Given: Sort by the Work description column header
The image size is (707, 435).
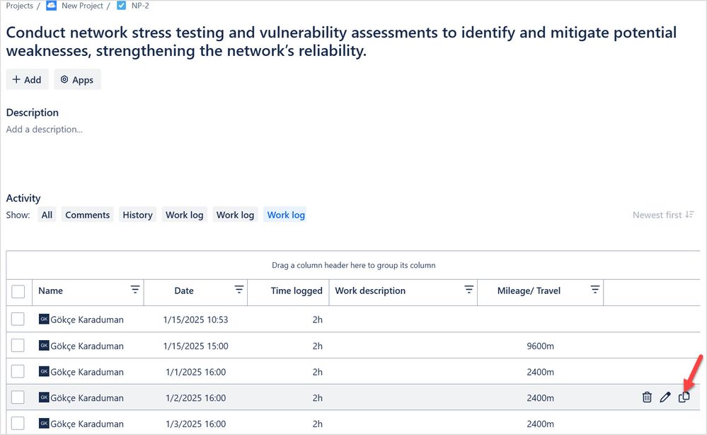Looking at the screenshot, I should 370,290.
